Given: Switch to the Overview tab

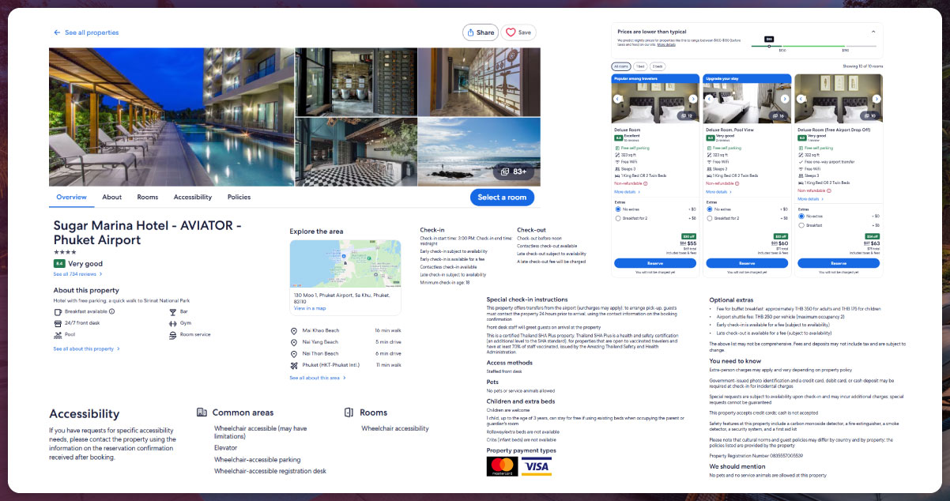Looking at the screenshot, I should pyautogui.click(x=71, y=197).
